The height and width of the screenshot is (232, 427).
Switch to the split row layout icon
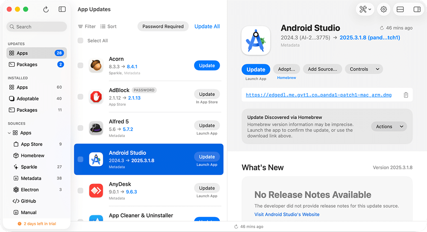coord(400,9)
